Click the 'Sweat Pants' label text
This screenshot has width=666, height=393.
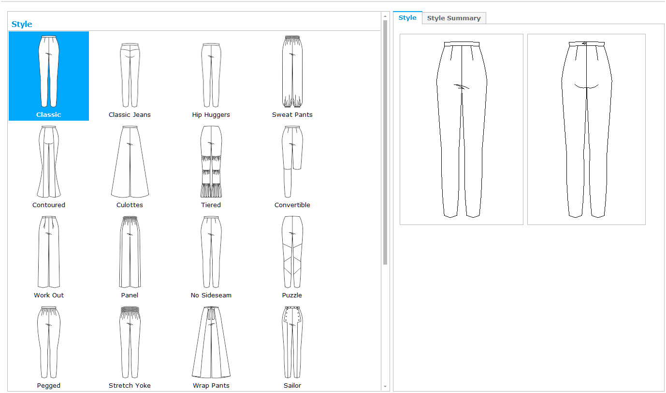(292, 115)
